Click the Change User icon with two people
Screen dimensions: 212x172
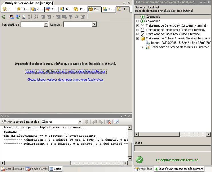click(x=11, y=17)
